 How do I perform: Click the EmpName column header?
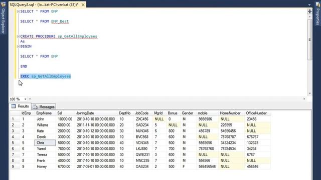(x=45, y=113)
